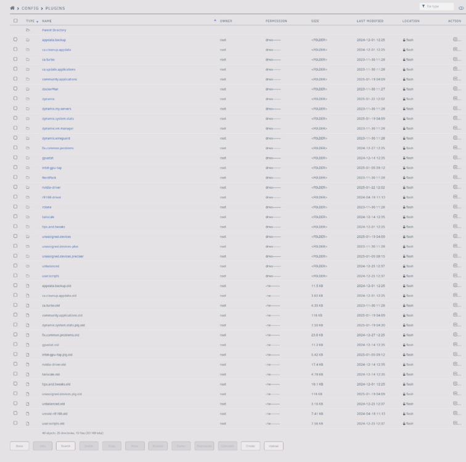Open action menu for rclone folder
466x462 pixels.
tap(457, 207)
